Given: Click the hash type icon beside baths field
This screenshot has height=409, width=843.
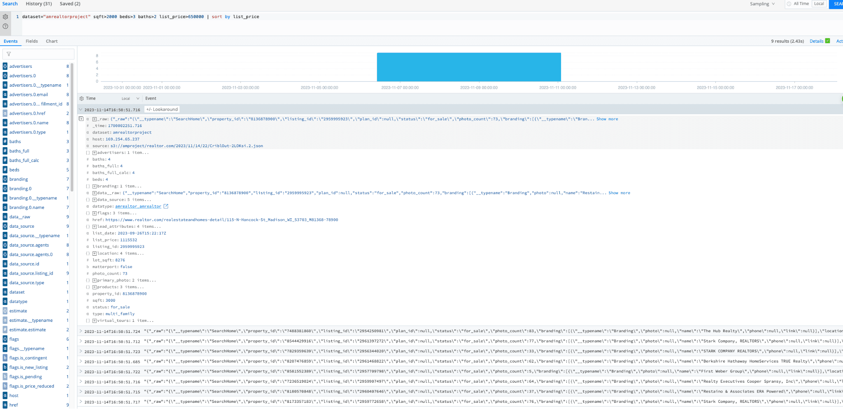Looking at the screenshot, I should pyautogui.click(x=5, y=141).
